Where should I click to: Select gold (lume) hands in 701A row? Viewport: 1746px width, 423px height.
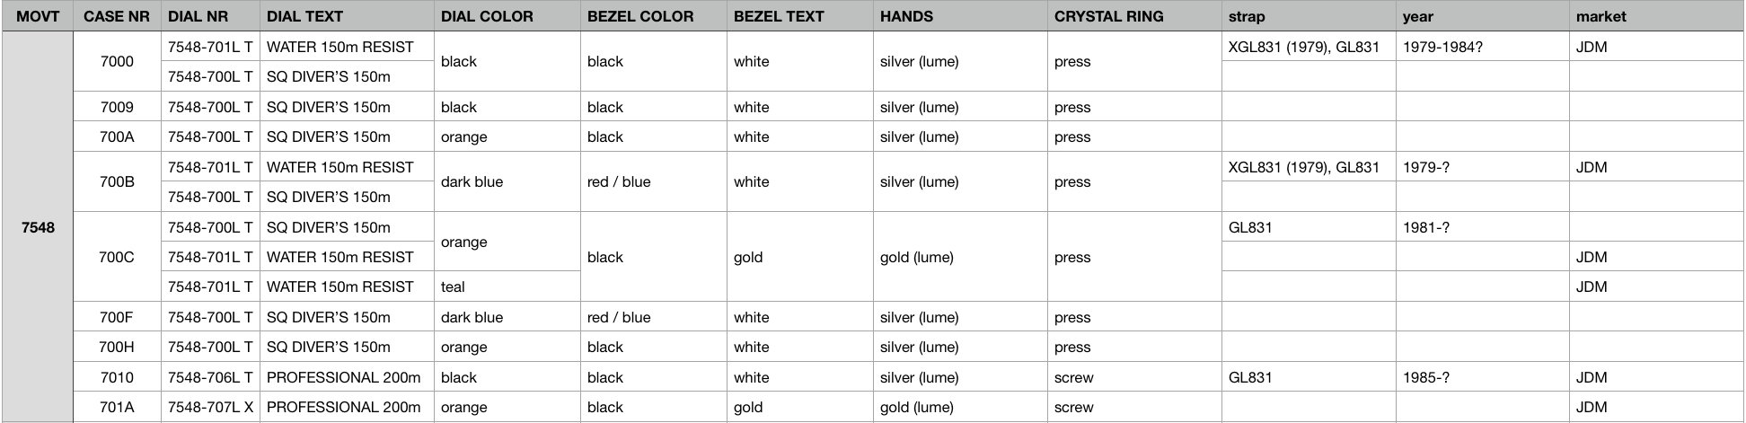960,407
